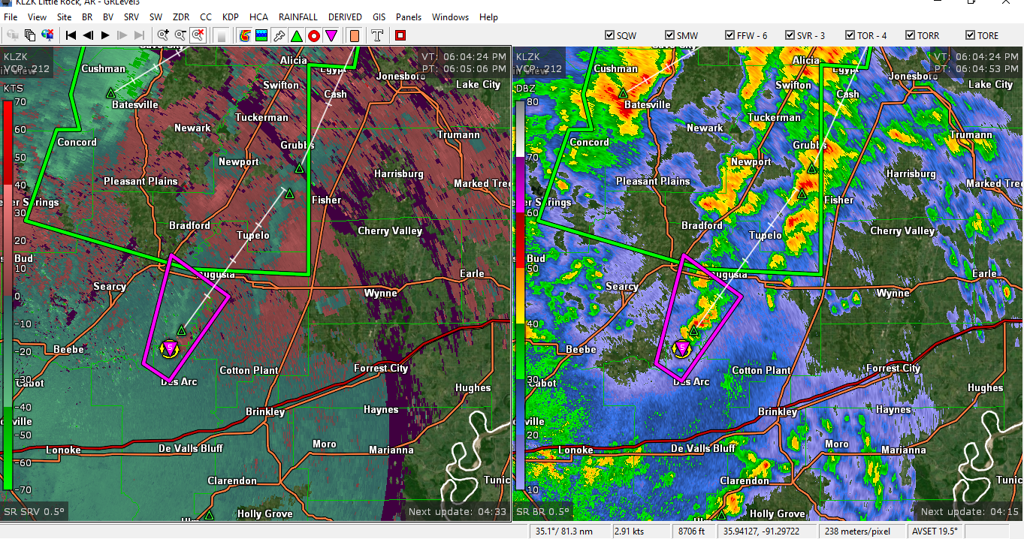Click the blue-green smoothing toolbar icon
1024x539 pixels.
click(261, 35)
